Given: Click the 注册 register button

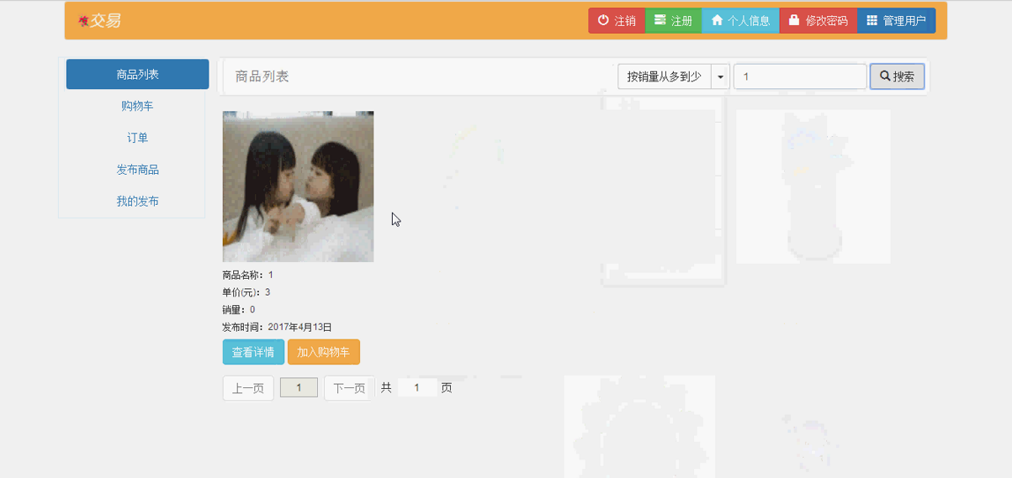Looking at the screenshot, I should pos(673,21).
